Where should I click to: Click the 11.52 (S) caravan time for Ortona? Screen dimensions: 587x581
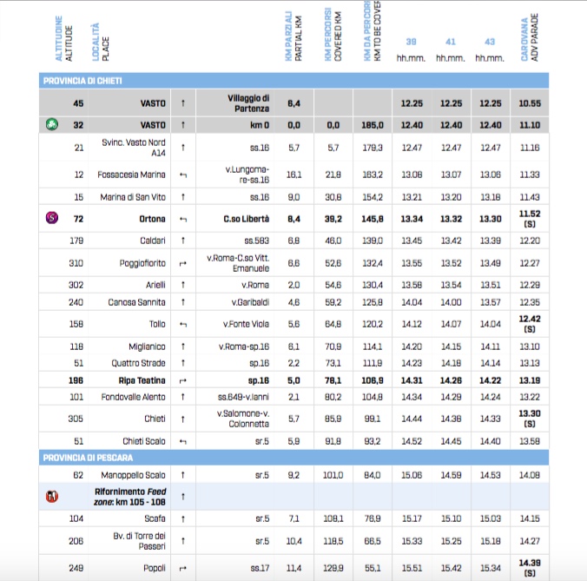530,219
